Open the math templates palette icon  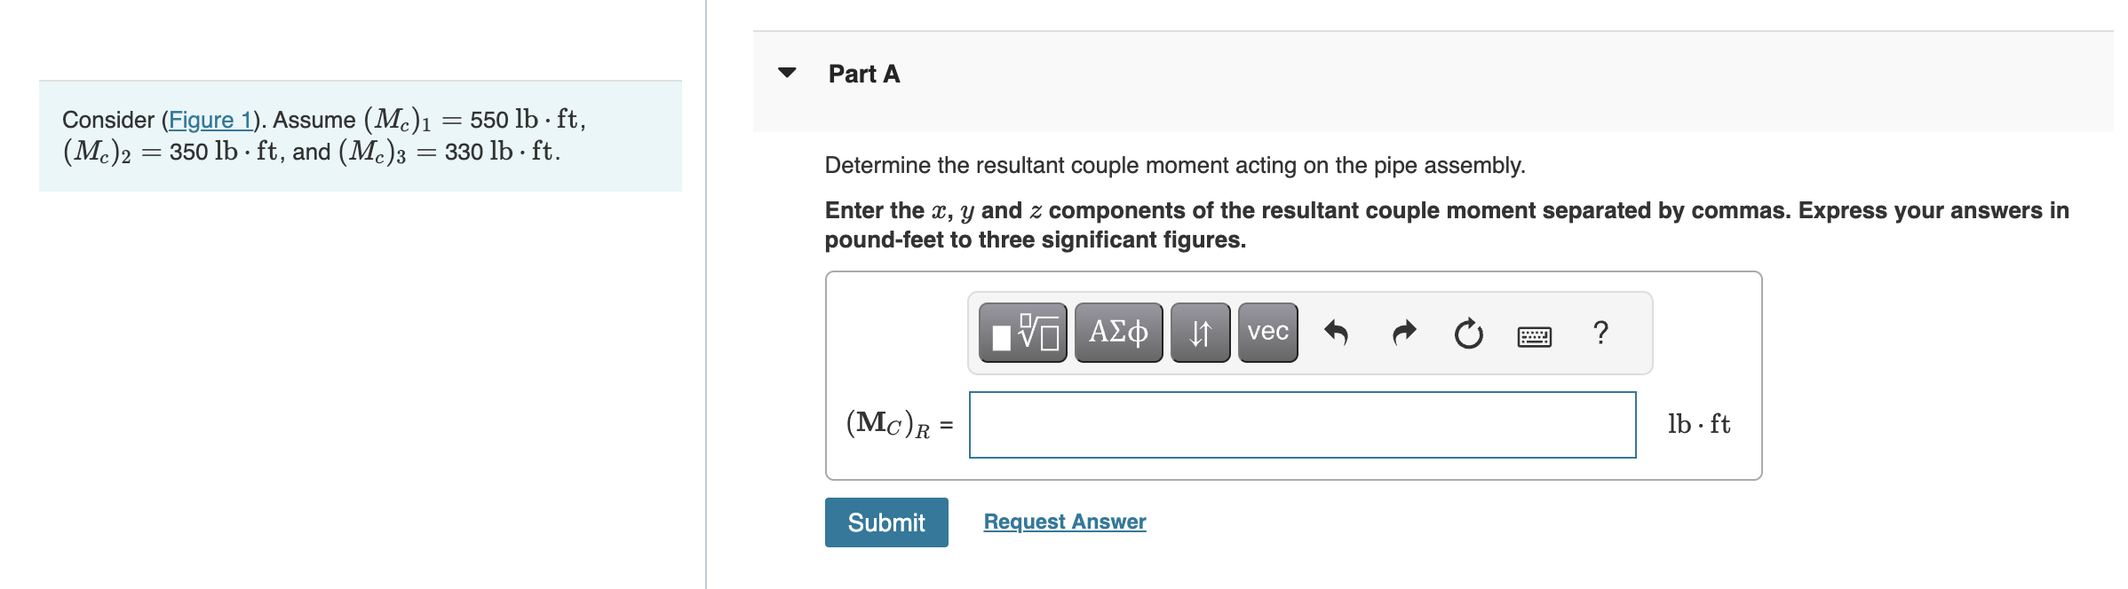tap(1023, 333)
